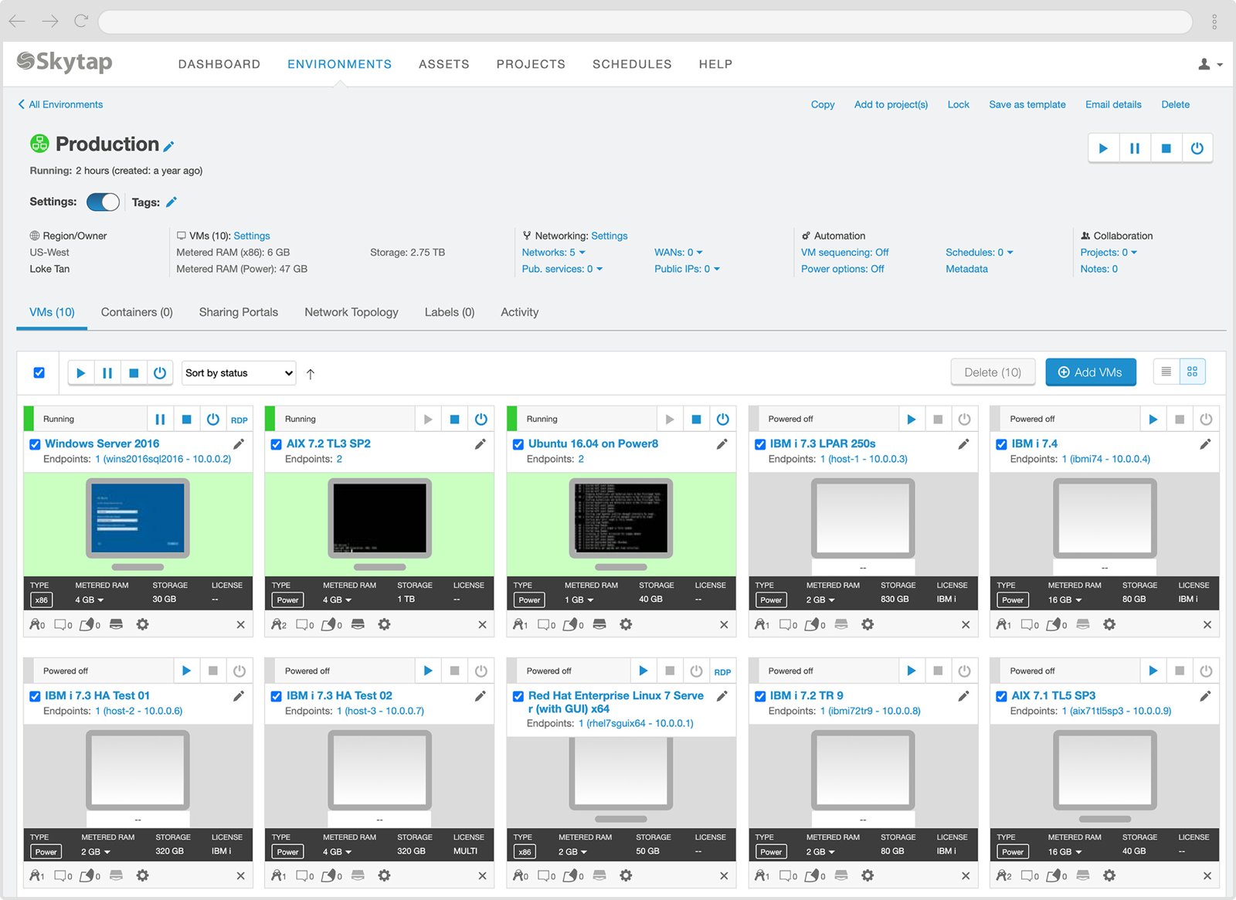Click the Delete (10) button
1236x900 pixels.
(x=993, y=372)
